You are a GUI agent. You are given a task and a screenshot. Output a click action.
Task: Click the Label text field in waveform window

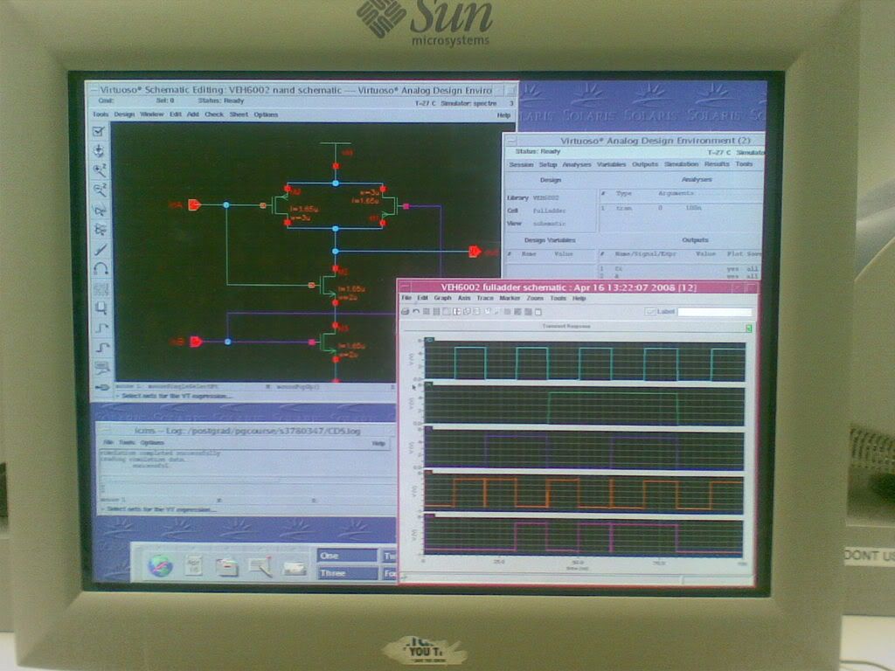click(x=715, y=312)
